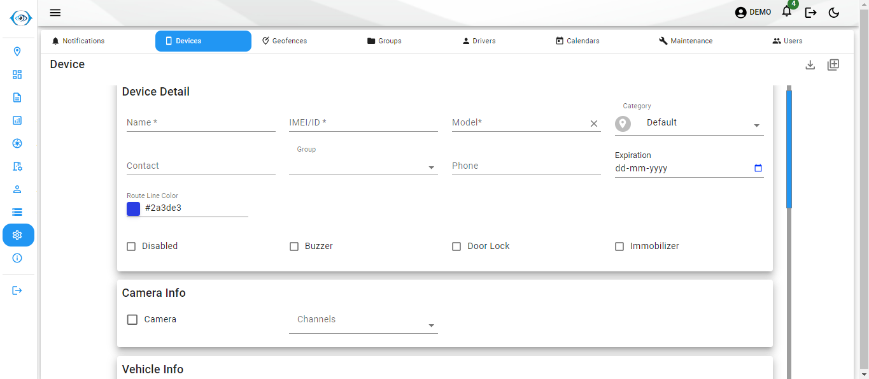Image resolution: width=869 pixels, height=379 pixels.
Task: Enable the Camera checkbox
Action: point(132,319)
